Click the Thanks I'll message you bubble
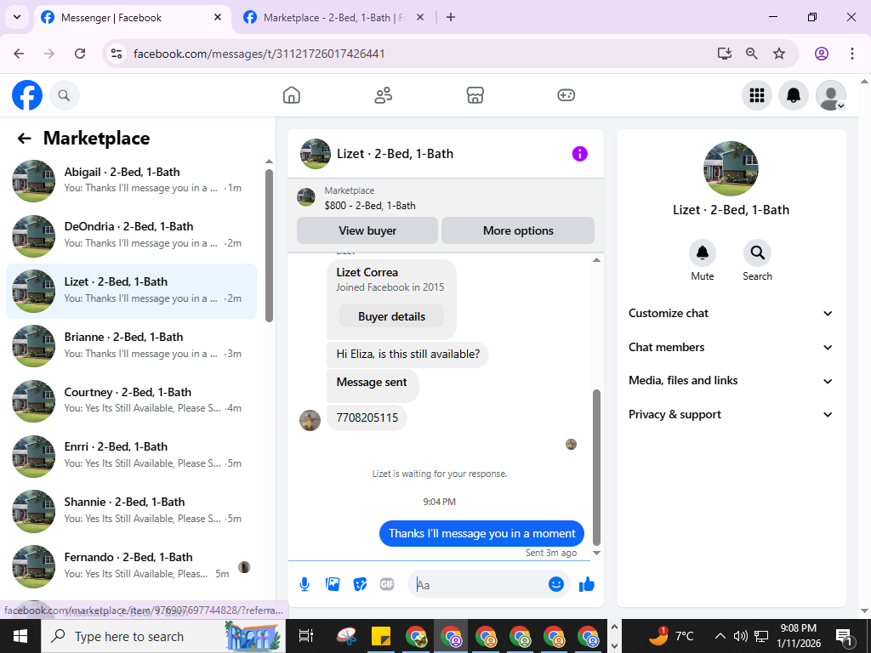 point(481,534)
